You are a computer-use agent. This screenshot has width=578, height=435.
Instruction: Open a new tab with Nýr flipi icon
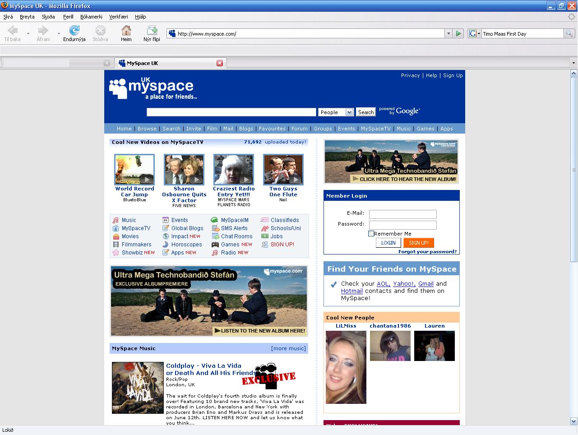tap(152, 31)
